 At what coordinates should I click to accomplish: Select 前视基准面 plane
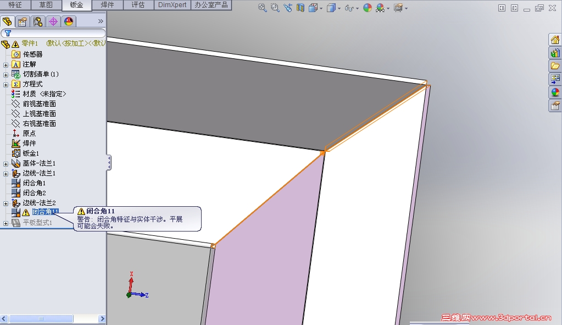coord(40,104)
